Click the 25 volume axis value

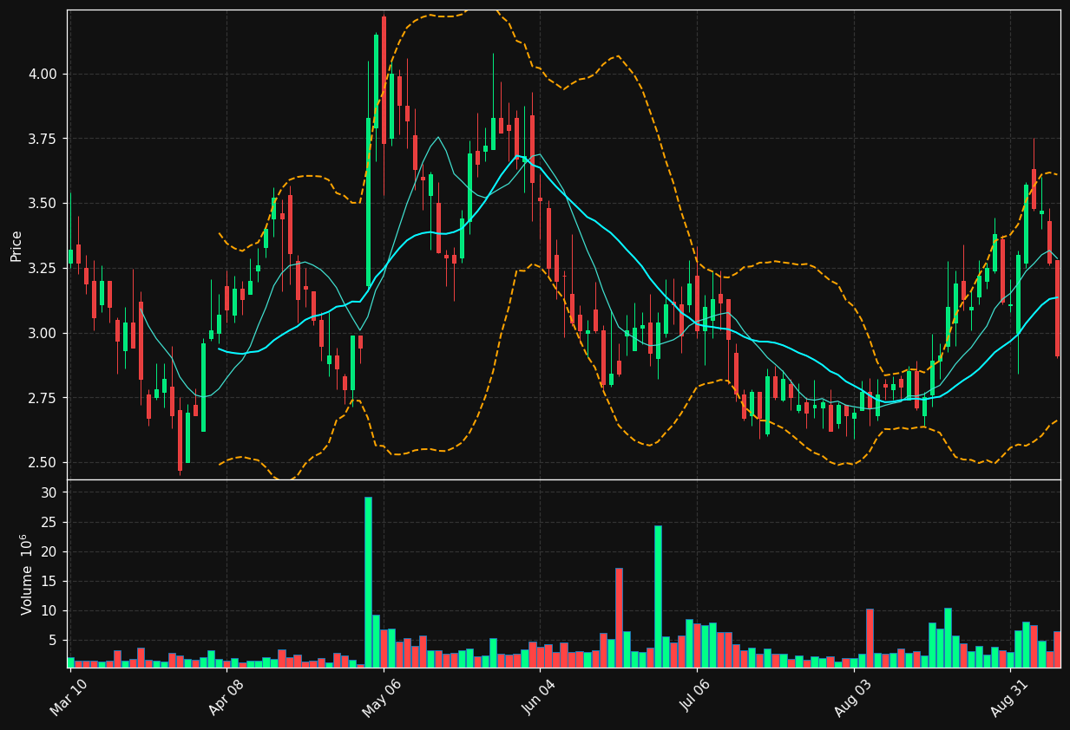(50, 522)
